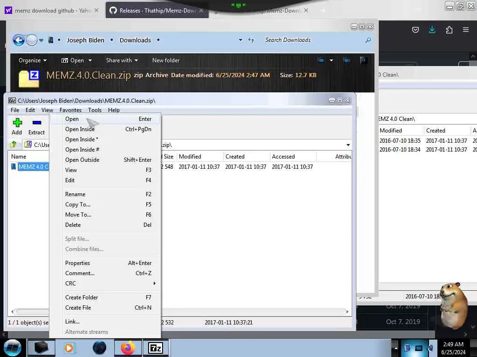Open the black folder taskbar icon
477x357 pixels.
pos(41,348)
